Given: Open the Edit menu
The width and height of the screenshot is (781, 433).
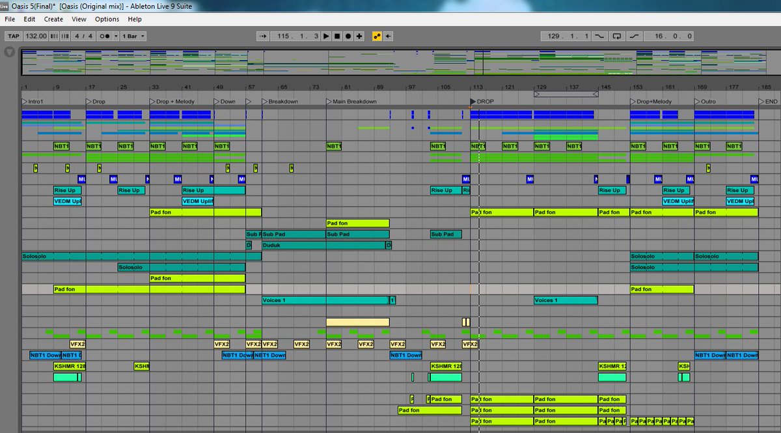Looking at the screenshot, I should tap(29, 20).
